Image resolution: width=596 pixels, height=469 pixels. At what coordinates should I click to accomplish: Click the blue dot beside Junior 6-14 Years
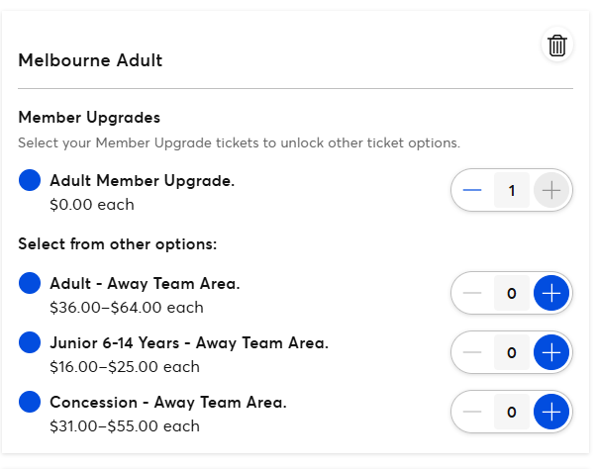click(30, 343)
